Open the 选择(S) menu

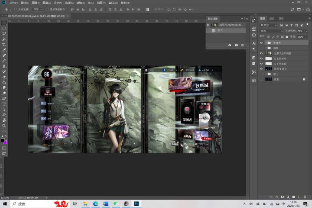coord(69,3)
